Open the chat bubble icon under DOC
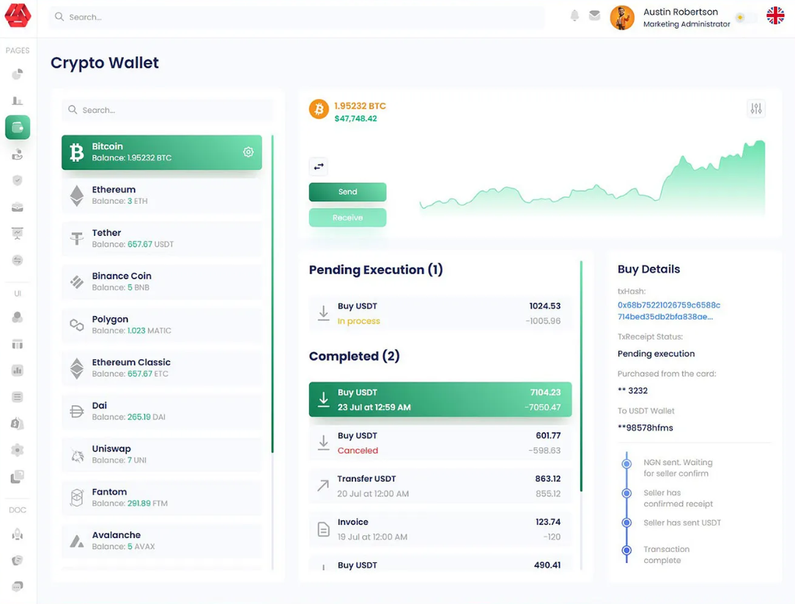This screenshot has height=604, width=795. tap(18, 586)
